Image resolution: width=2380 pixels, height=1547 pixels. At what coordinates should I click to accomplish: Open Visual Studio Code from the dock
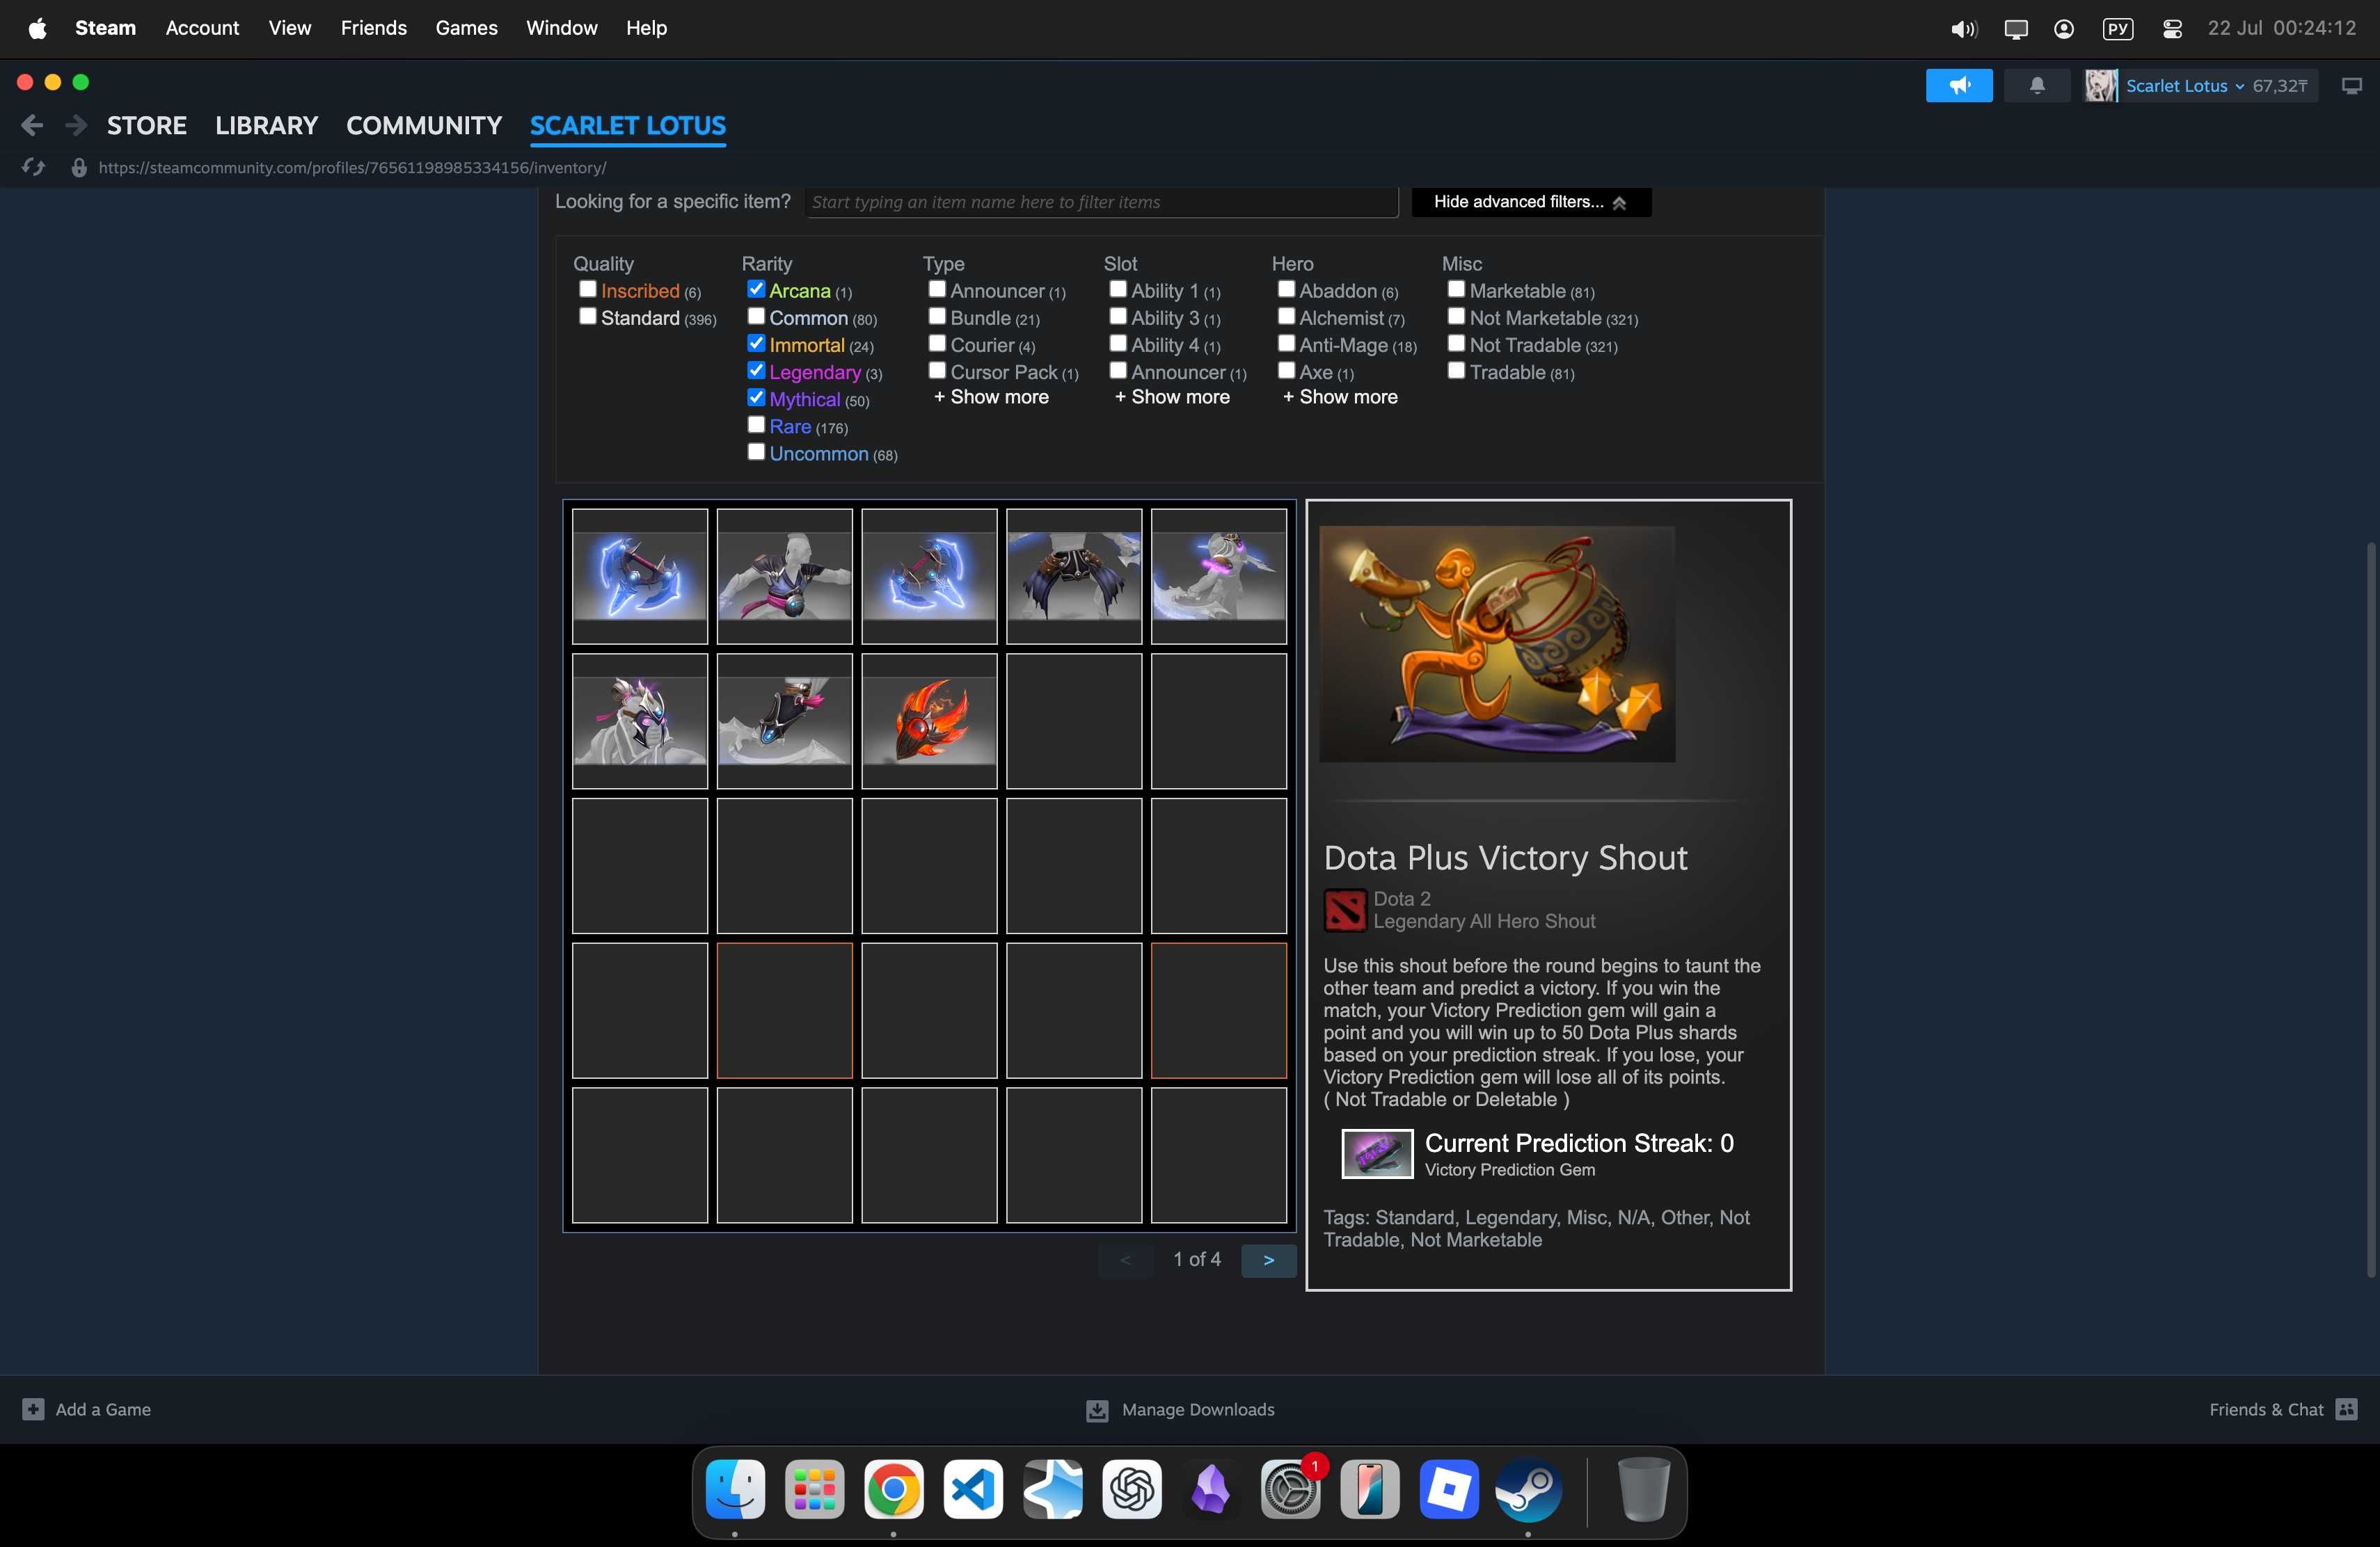point(973,1489)
